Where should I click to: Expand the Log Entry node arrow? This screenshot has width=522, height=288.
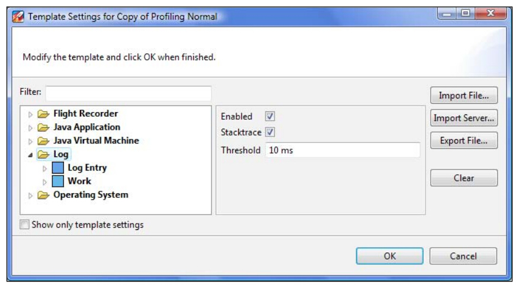click(x=44, y=168)
